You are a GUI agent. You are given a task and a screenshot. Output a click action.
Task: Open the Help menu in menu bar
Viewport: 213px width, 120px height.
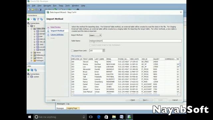(x=83, y=6)
